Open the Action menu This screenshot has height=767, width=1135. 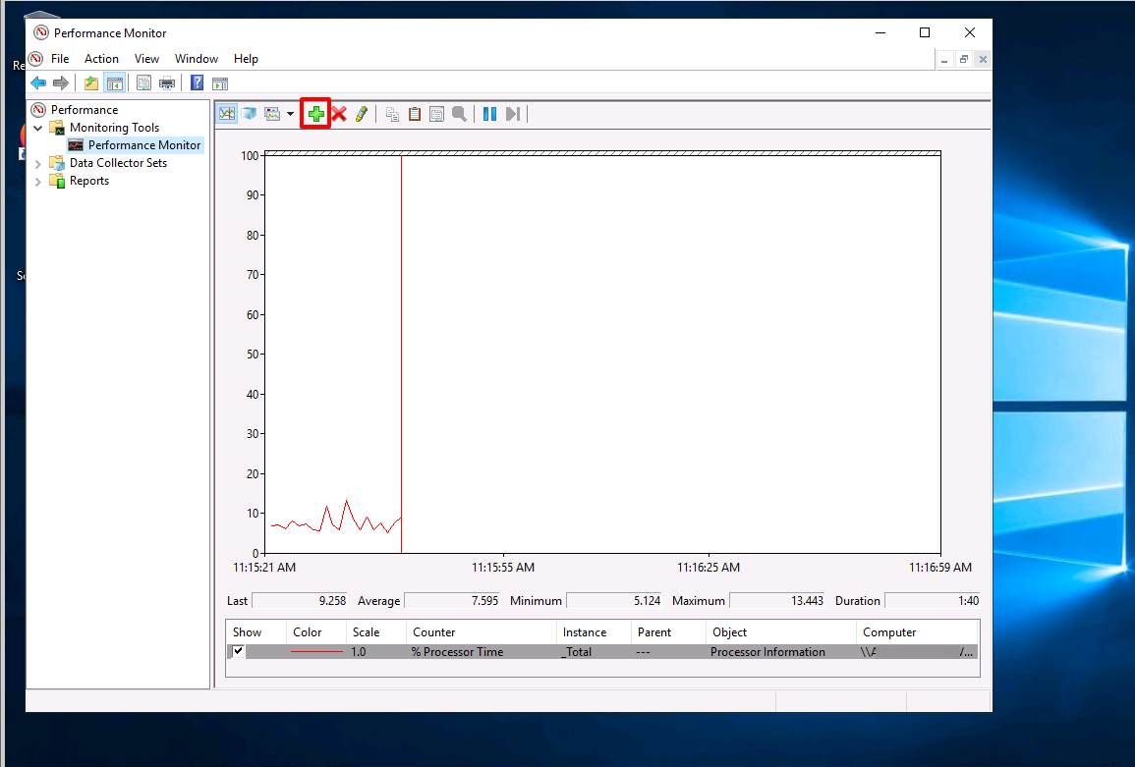101,59
